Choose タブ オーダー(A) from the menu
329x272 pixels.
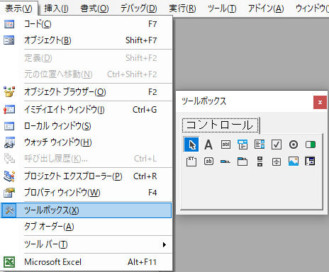pos(87,227)
